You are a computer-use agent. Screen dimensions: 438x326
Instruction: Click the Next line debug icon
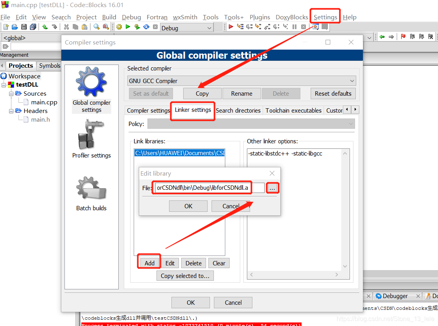[249, 27]
